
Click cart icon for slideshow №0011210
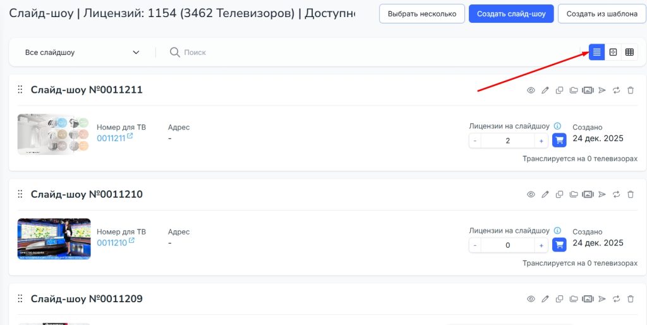[559, 245]
